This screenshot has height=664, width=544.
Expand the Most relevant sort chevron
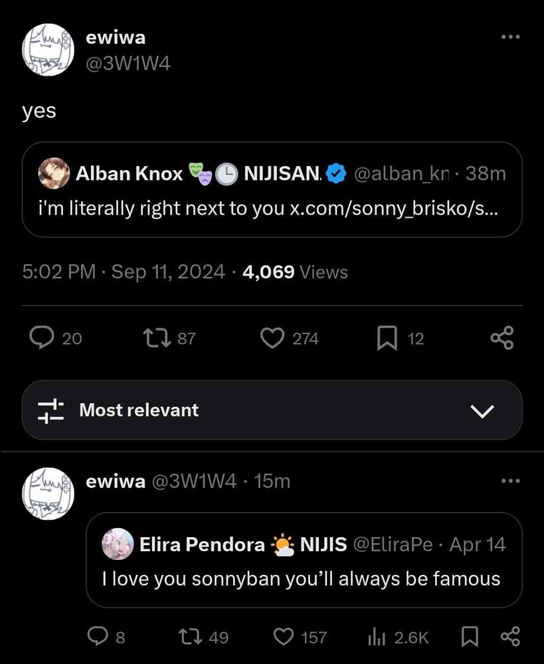coord(483,410)
